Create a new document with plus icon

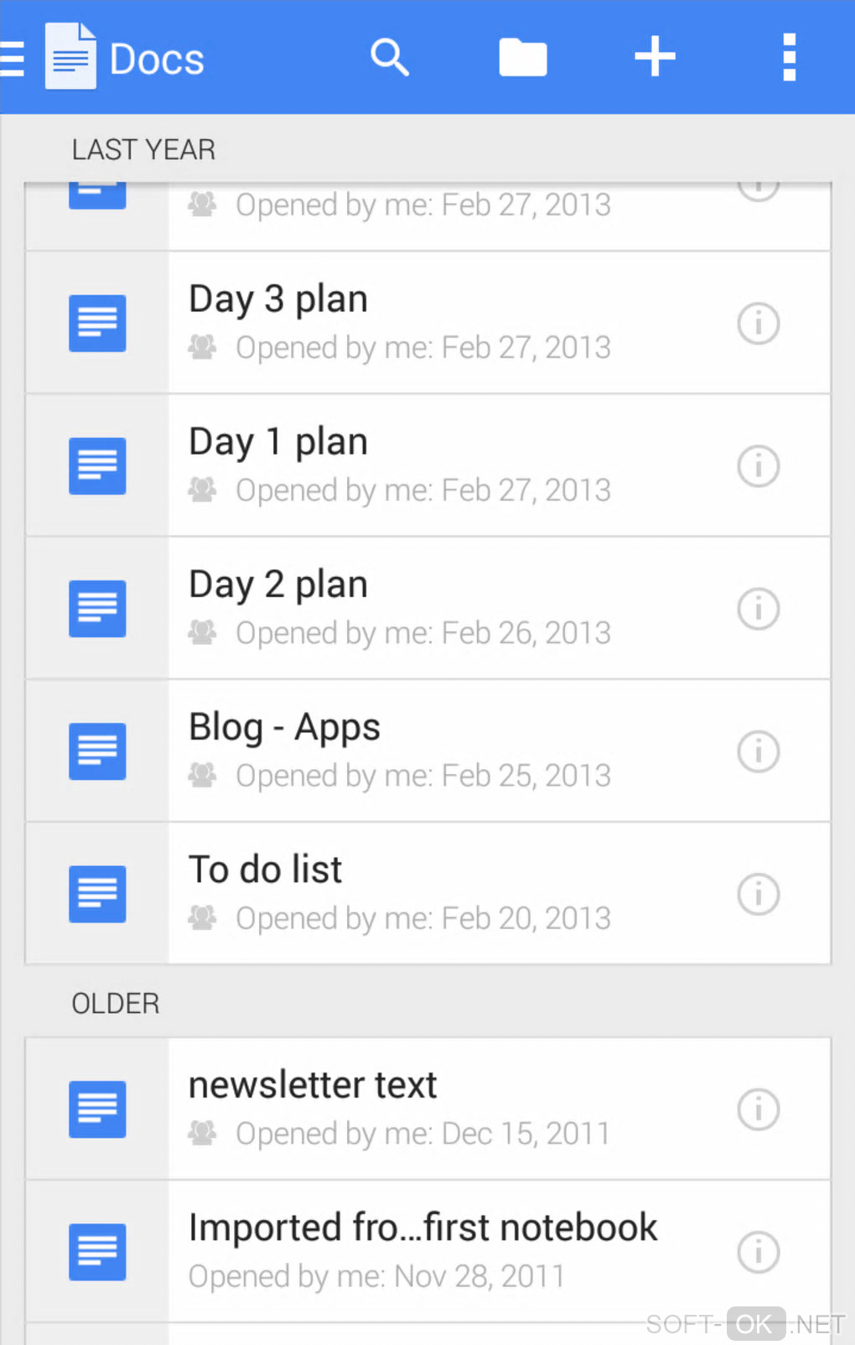[x=655, y=58]
